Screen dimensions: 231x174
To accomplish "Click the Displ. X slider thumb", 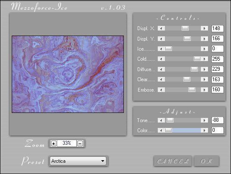I will 185,28.
